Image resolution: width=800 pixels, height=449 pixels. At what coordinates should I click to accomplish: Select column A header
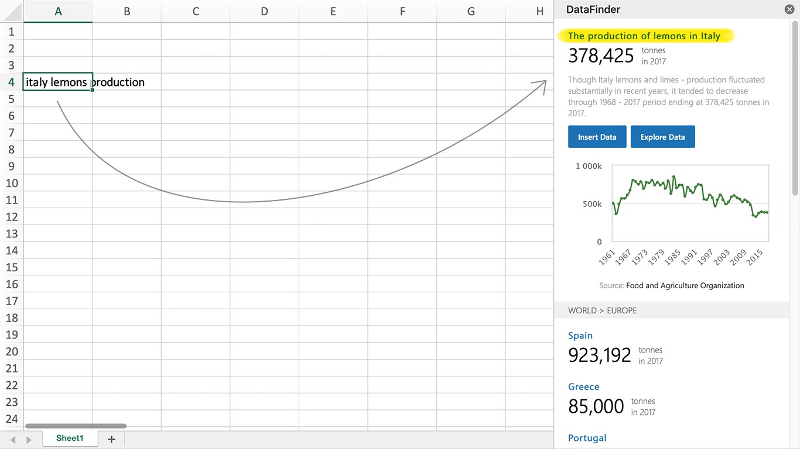(58, 11)
